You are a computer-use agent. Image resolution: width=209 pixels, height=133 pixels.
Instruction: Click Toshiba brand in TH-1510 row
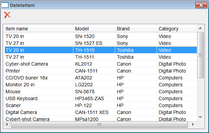coord(136,50)
